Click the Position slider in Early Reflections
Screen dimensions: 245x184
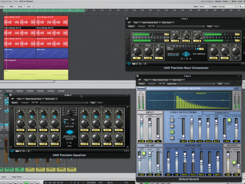(x=183, y=129)
